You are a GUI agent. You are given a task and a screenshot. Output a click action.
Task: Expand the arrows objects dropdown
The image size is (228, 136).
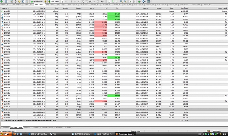pyautogui.click(x=103, y=1)
